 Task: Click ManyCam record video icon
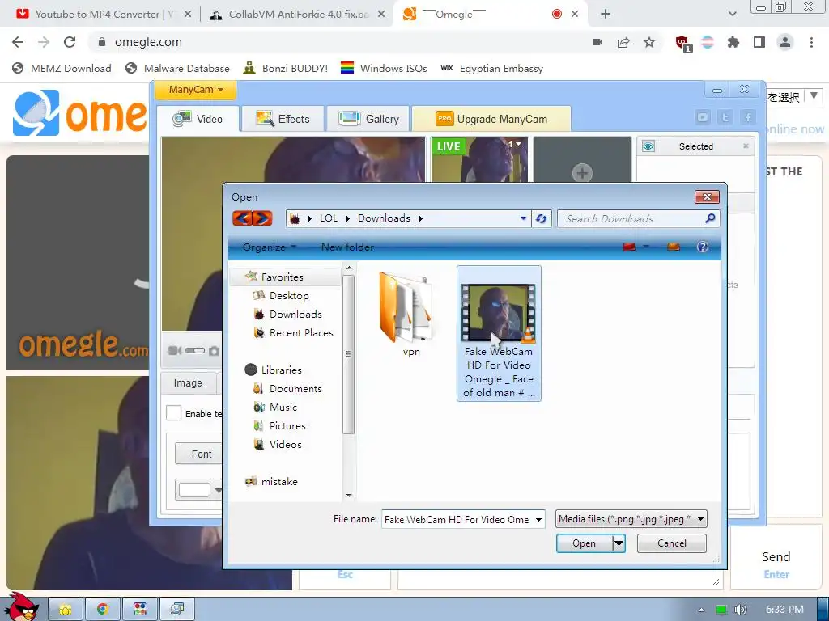point(175,351)
